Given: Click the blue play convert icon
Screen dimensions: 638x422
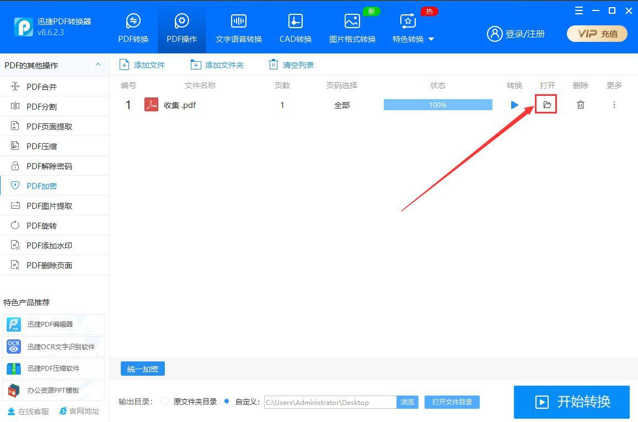Looking at the screenshot, I should coord(514,105).
